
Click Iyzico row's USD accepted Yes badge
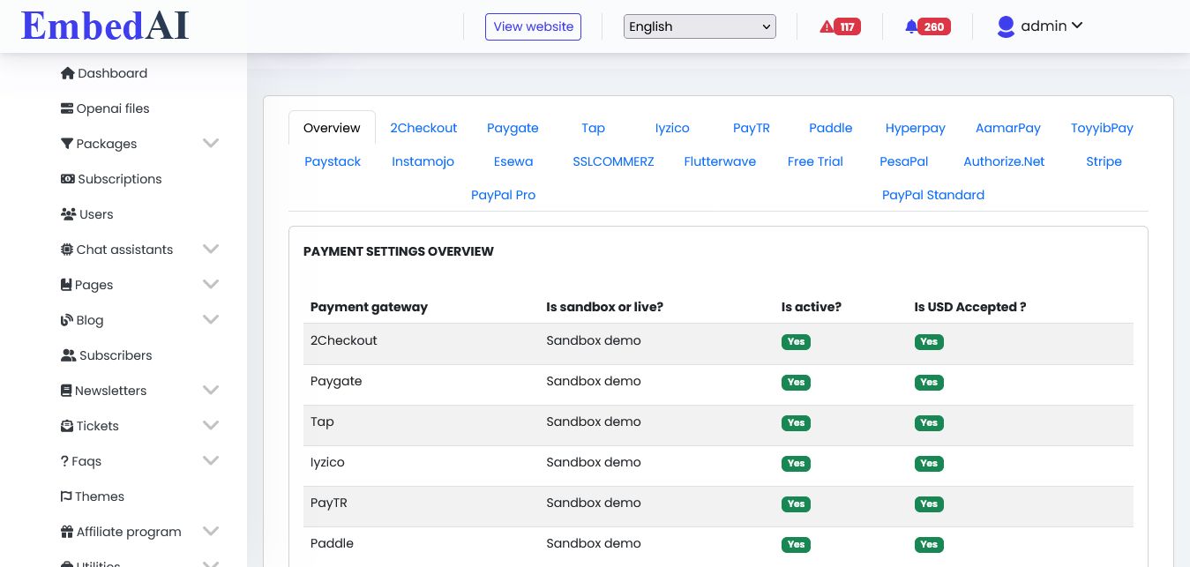[929, 464]
